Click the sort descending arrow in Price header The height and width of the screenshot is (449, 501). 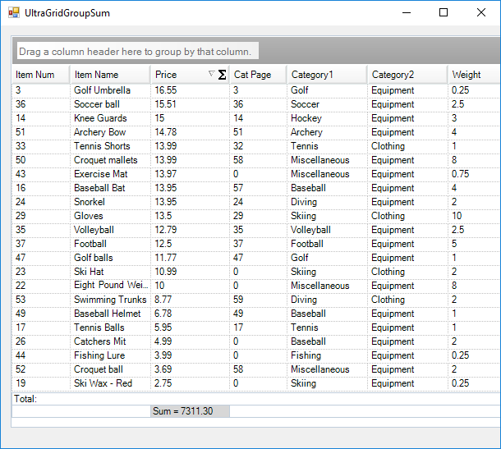pos(212,74)
